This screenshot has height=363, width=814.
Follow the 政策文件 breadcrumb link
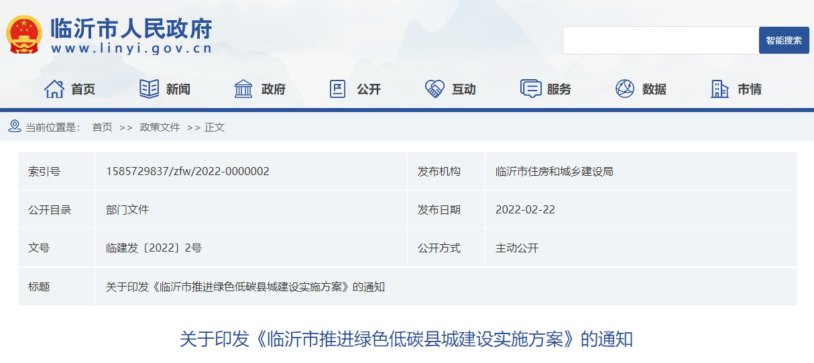160,127
